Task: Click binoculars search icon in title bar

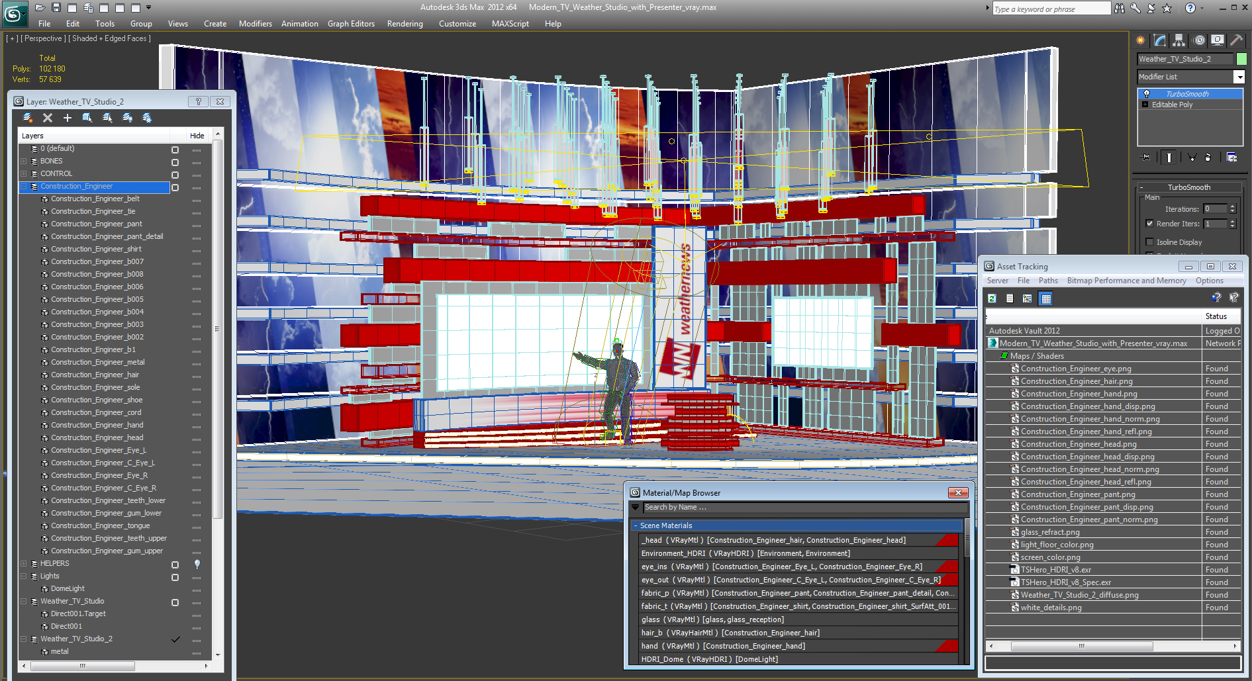Action: point(1120,8)
